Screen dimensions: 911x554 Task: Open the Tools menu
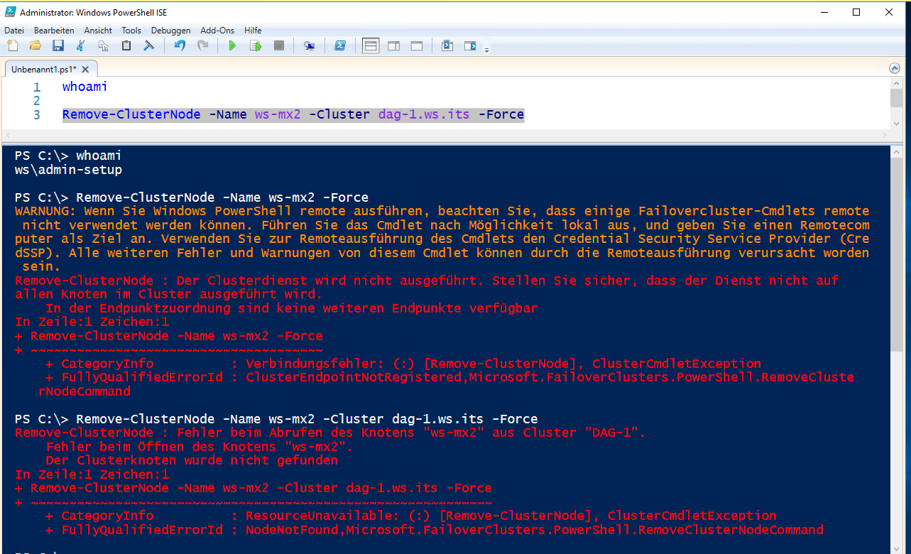point(131,31)
